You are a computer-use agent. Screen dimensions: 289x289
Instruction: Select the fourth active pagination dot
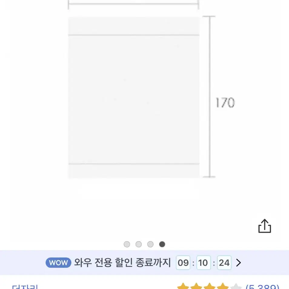[162, 244]
